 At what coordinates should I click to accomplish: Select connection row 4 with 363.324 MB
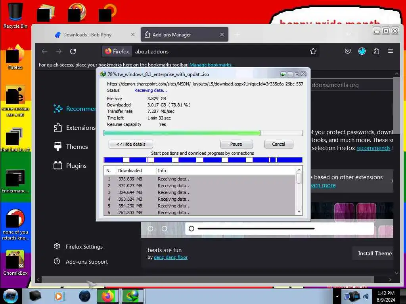click(x=199, y=199)
